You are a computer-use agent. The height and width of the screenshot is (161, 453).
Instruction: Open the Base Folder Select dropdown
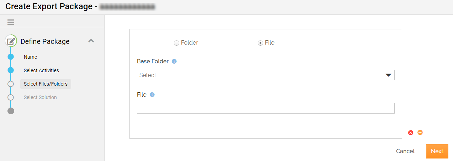coord(266,75)
